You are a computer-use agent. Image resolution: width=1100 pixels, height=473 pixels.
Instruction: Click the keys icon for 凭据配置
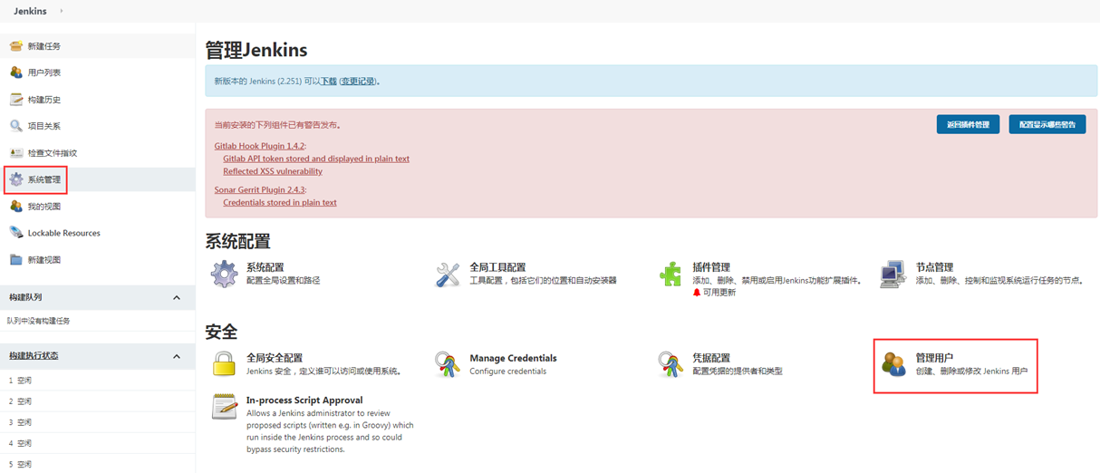(671, 364)
